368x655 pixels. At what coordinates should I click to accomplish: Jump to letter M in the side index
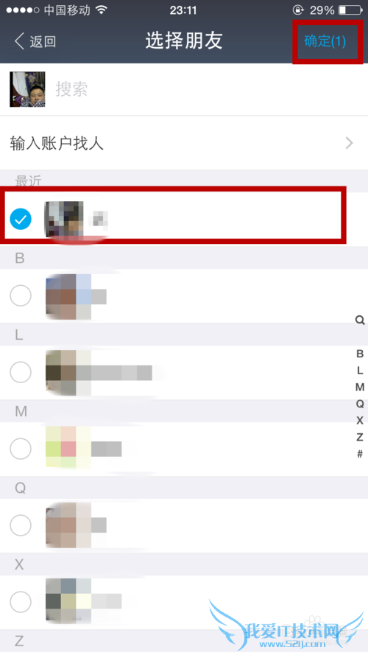(x=360, y=388)
